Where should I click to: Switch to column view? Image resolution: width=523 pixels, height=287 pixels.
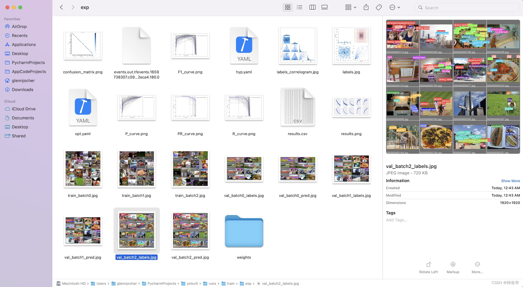pos(312,7)
